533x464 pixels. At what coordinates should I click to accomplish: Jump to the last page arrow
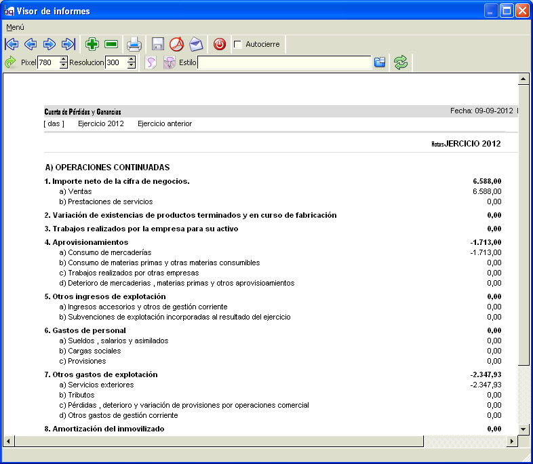[68, 44]
